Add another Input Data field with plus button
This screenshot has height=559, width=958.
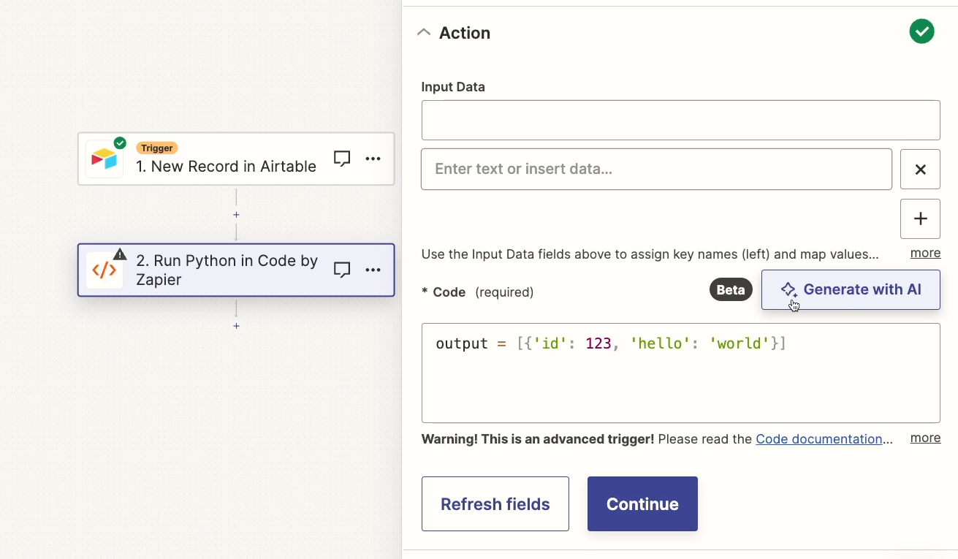pos(920,218)
